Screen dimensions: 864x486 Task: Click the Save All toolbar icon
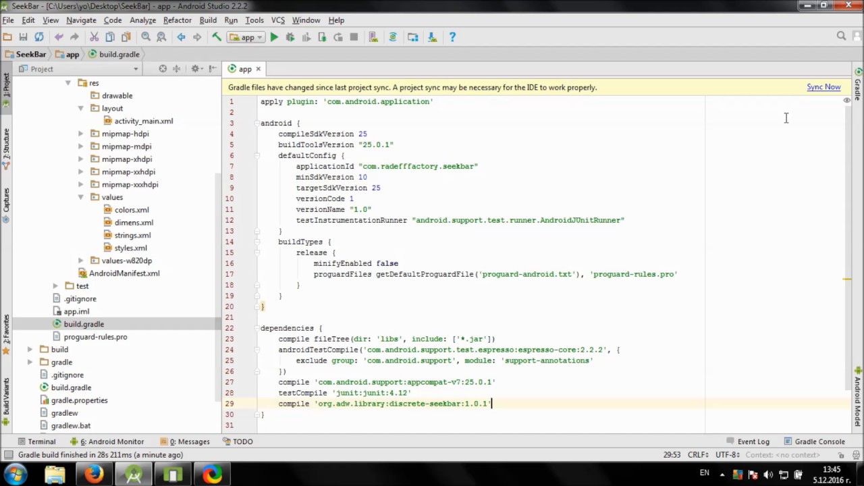[x=23, y=37]
